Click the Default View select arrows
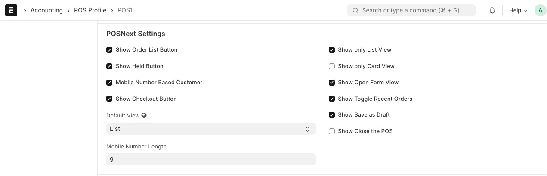The image size is (547, 176). point(307,129)
